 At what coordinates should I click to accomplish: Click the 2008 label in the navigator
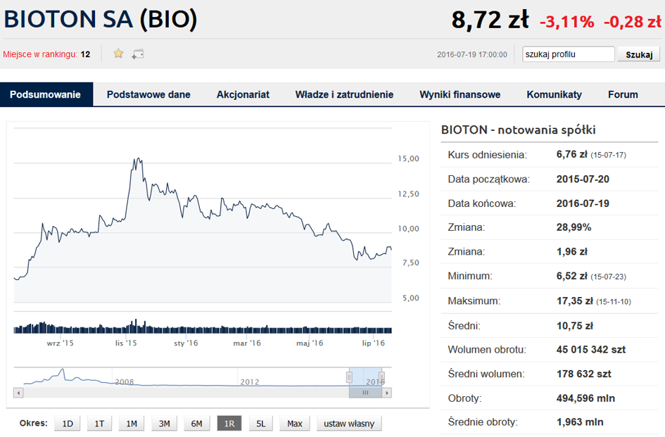(125, 382)
